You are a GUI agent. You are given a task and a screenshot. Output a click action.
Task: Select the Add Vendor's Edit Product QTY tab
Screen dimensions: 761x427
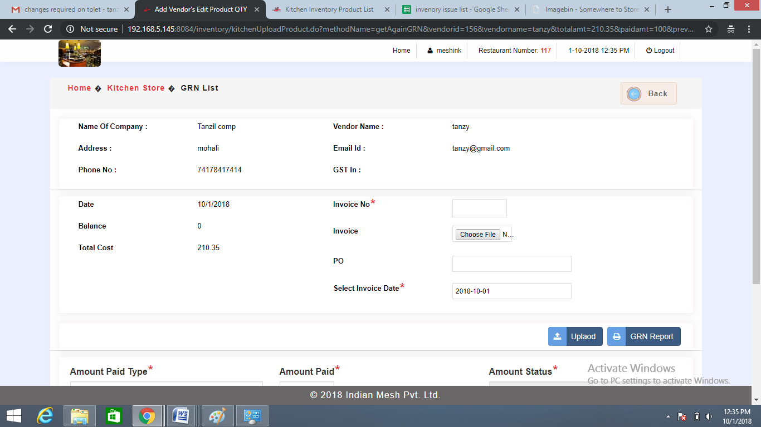[200, 9]
